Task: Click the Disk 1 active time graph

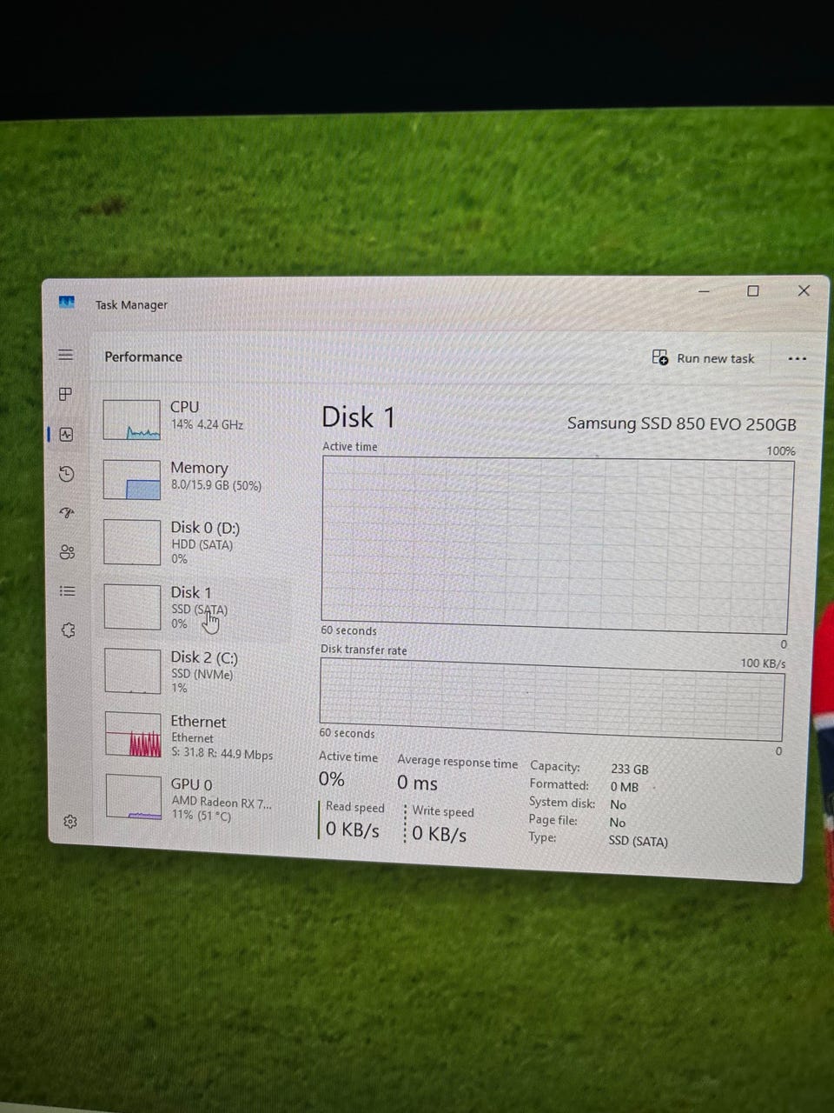Action: click(556, 544)
